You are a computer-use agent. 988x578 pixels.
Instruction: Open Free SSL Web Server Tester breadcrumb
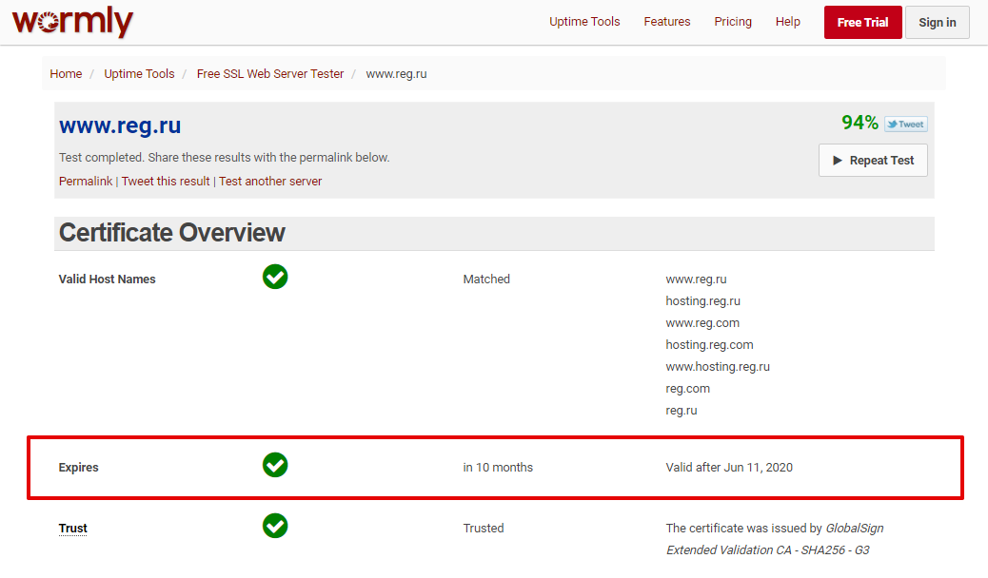click(x=270, y=74)
